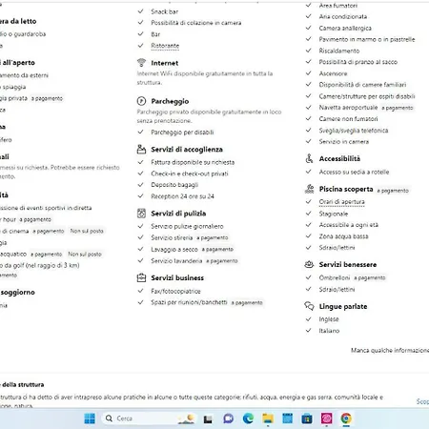This screenshot has width=429, height=429.
Task: Click the Parcheggio parking icon
Action: click(141, 101)
